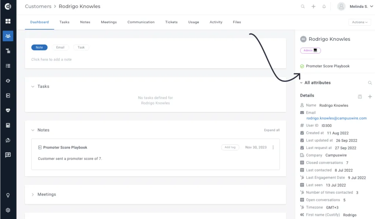
Task: Switch to the Activity tab
Action: pos(216,22)
